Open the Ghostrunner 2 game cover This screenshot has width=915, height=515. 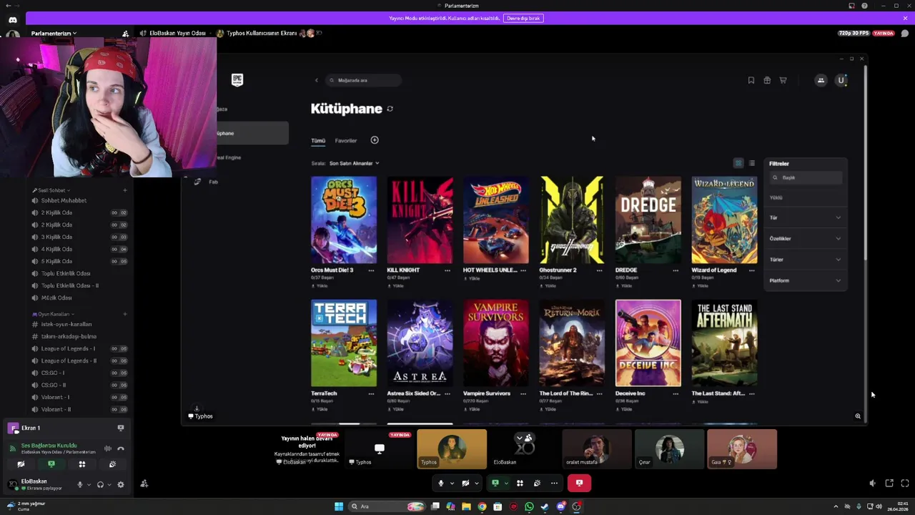click(572, 220)
